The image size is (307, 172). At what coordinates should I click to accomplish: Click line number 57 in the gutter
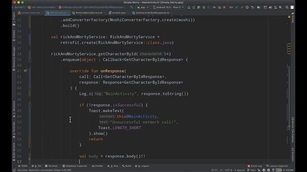tap(19, 162)
